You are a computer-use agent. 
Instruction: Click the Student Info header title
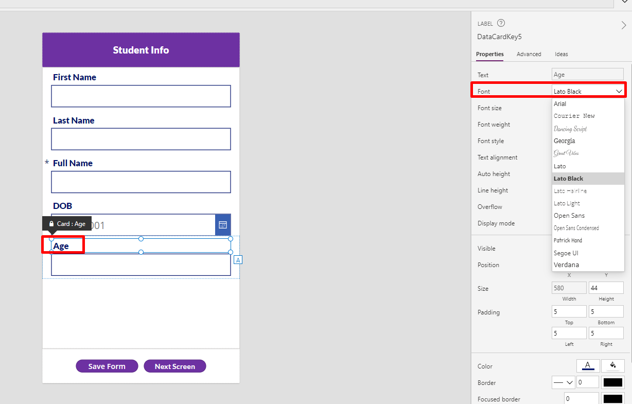pyautogui.click(x=141, y=50)
